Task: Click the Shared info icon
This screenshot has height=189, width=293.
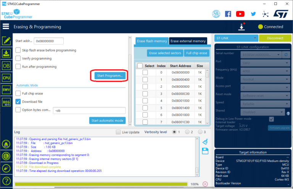Action: point(288,114)
